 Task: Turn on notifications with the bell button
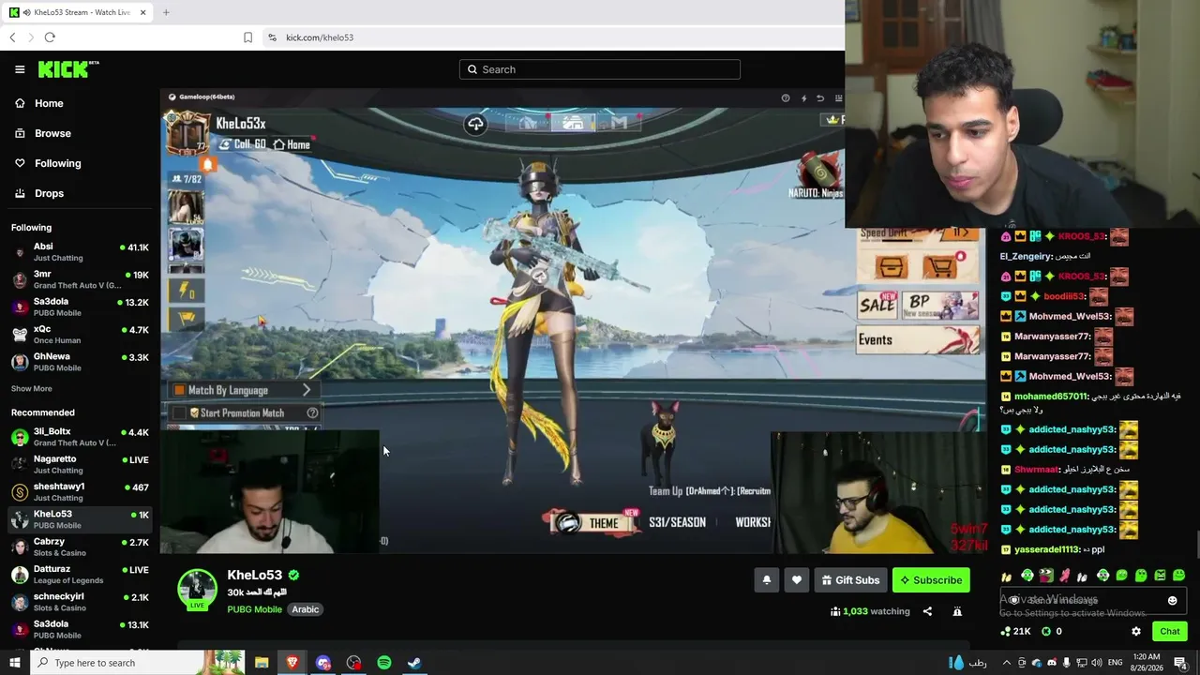tap(766, 580)
